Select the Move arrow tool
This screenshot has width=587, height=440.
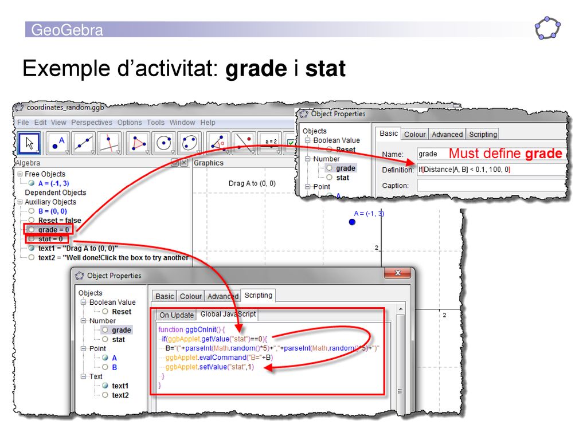(29, 143)
